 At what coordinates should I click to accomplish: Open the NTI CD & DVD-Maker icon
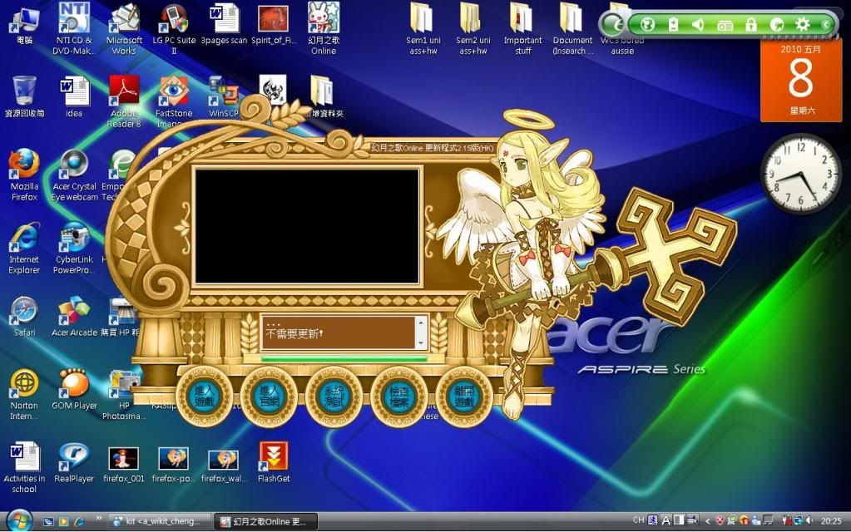coord(74,29)
